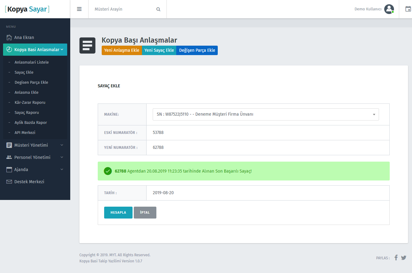Expand the Ajanda menu

(35, 170)
